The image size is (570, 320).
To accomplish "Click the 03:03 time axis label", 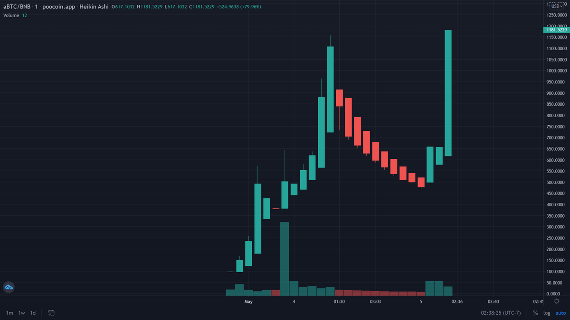I will (375, 302).
